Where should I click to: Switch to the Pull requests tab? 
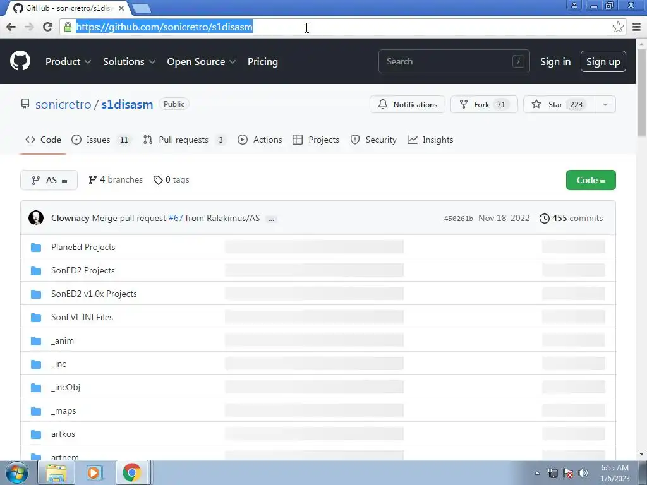pyautogui.click(x=185, y=140)
